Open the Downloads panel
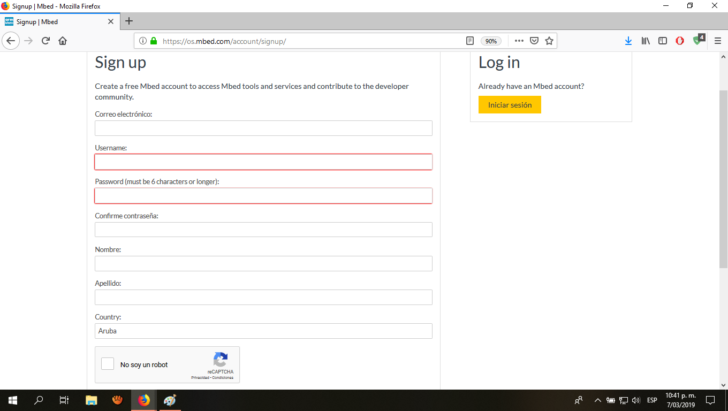The width and height of the screenshot is (728, 411). (628, 41)
